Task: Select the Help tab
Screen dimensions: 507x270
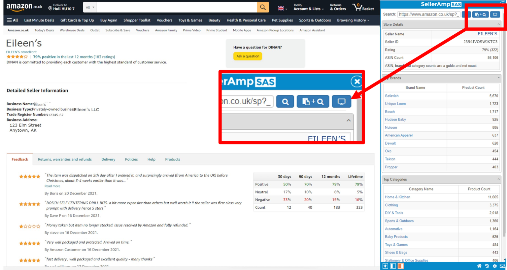Action: 151,159
